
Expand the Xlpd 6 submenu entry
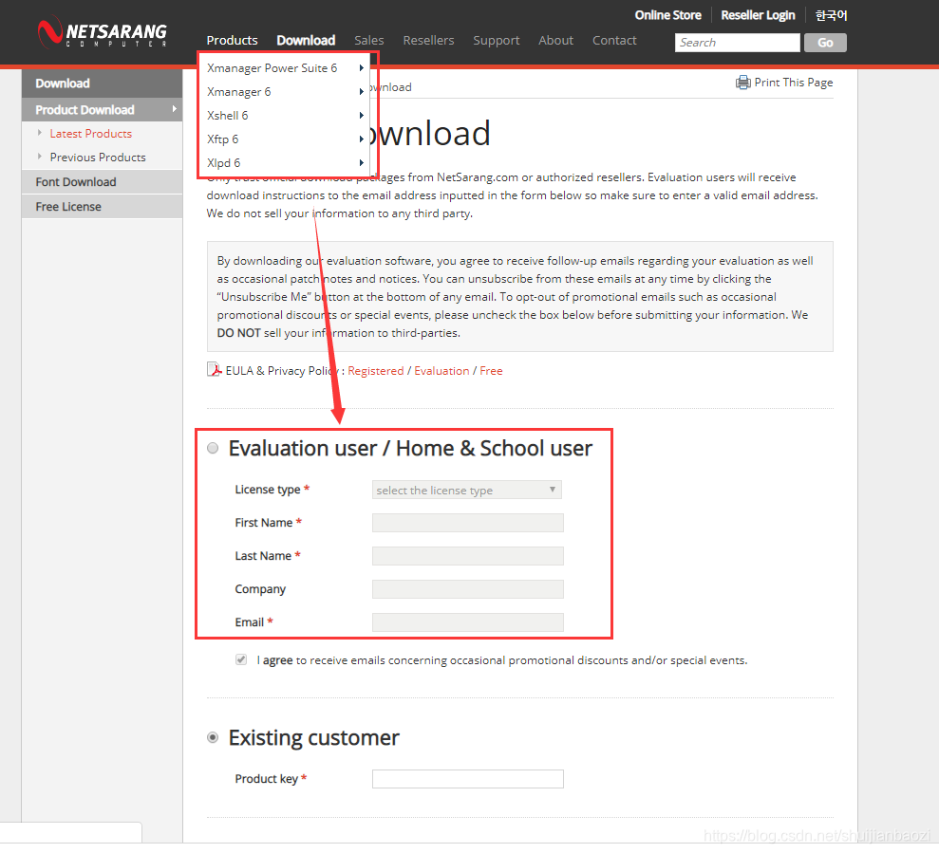coord(285,163)
